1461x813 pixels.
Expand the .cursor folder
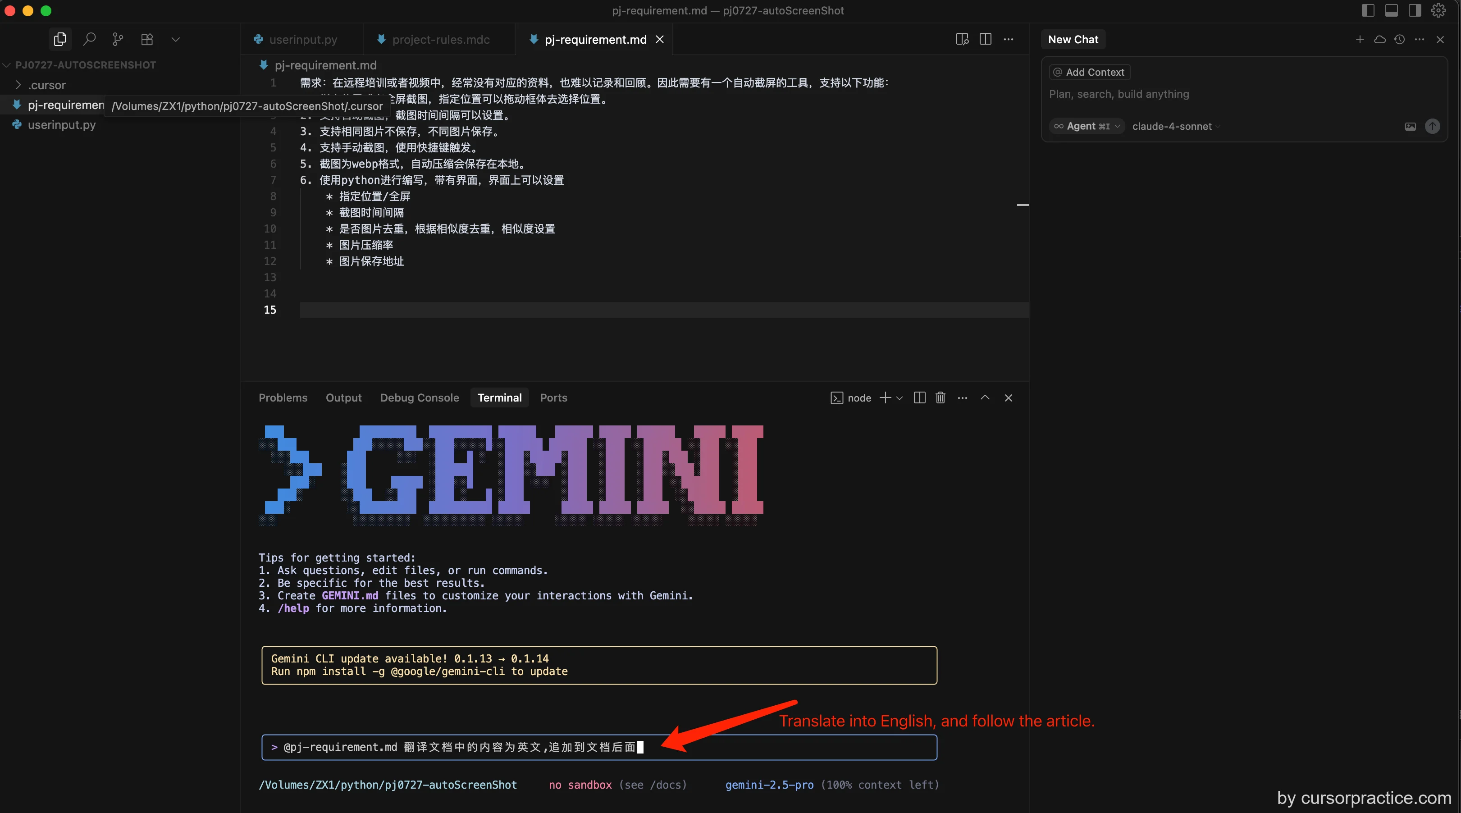(46, 85)
